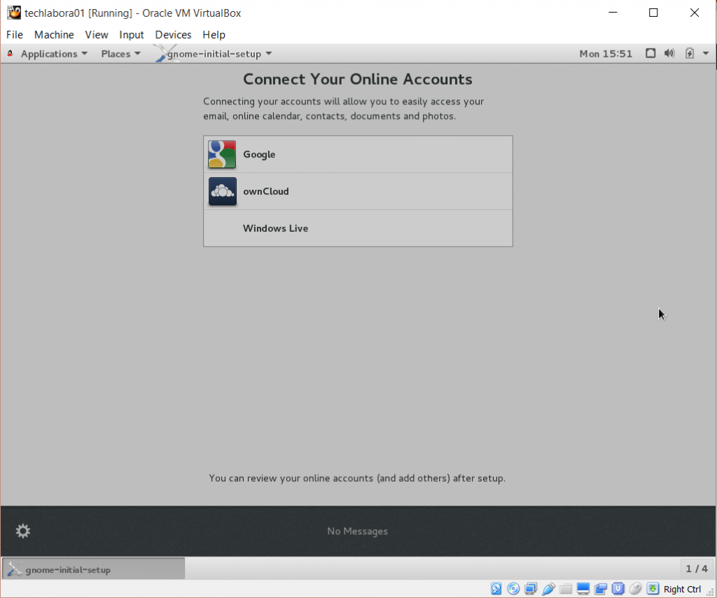Choose the Google account entry
717x598 pixels.
click(259, 155)
